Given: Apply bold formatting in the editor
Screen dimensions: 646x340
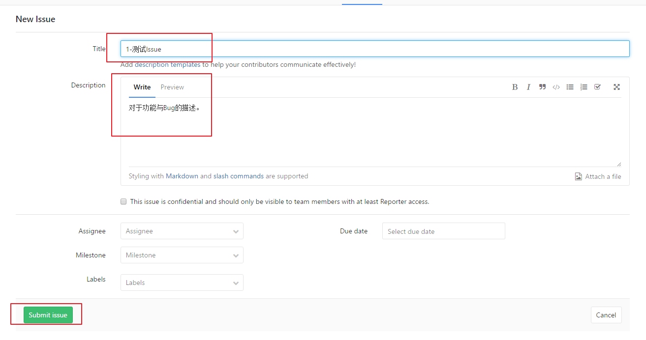Looking at the screenshot, I should tap(515, 87).
